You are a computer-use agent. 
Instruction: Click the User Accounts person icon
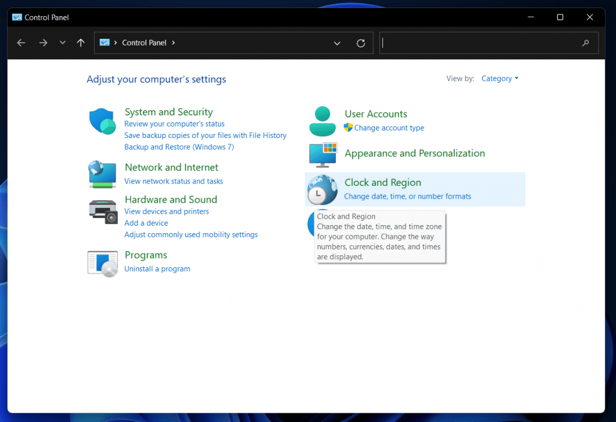click(x=322, y=121)
